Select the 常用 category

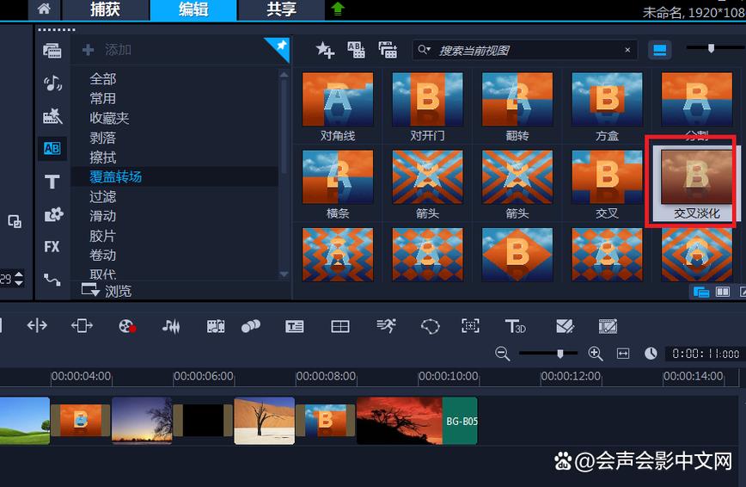[103, 98]
